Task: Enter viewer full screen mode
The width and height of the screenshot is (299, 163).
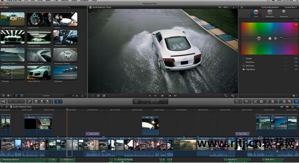Action: click(226, 96)
